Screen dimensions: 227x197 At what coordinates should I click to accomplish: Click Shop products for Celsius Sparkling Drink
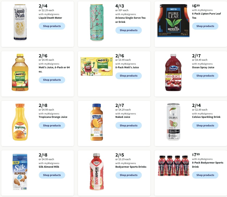(205, 125)
